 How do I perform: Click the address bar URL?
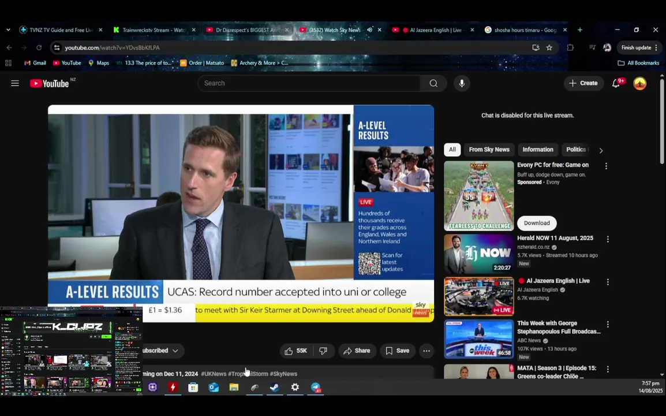112,47
